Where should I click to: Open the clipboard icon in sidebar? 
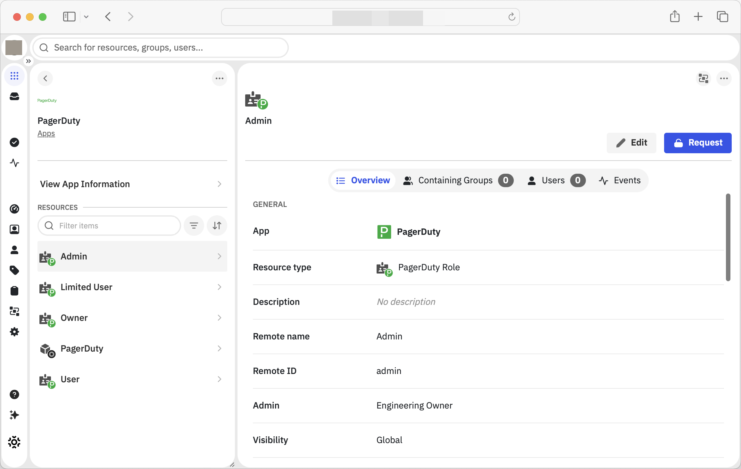point(14,291)
